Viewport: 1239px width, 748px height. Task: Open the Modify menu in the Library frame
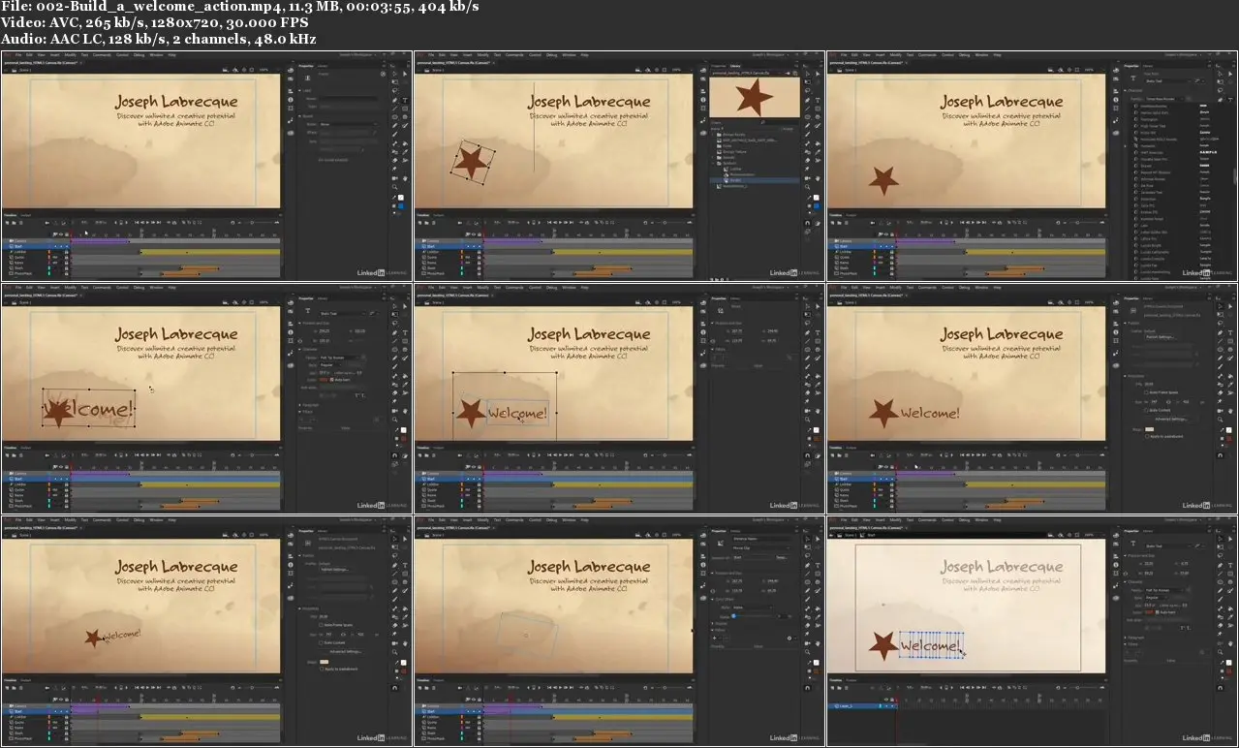pyautogui.click(x=483, y=55)
